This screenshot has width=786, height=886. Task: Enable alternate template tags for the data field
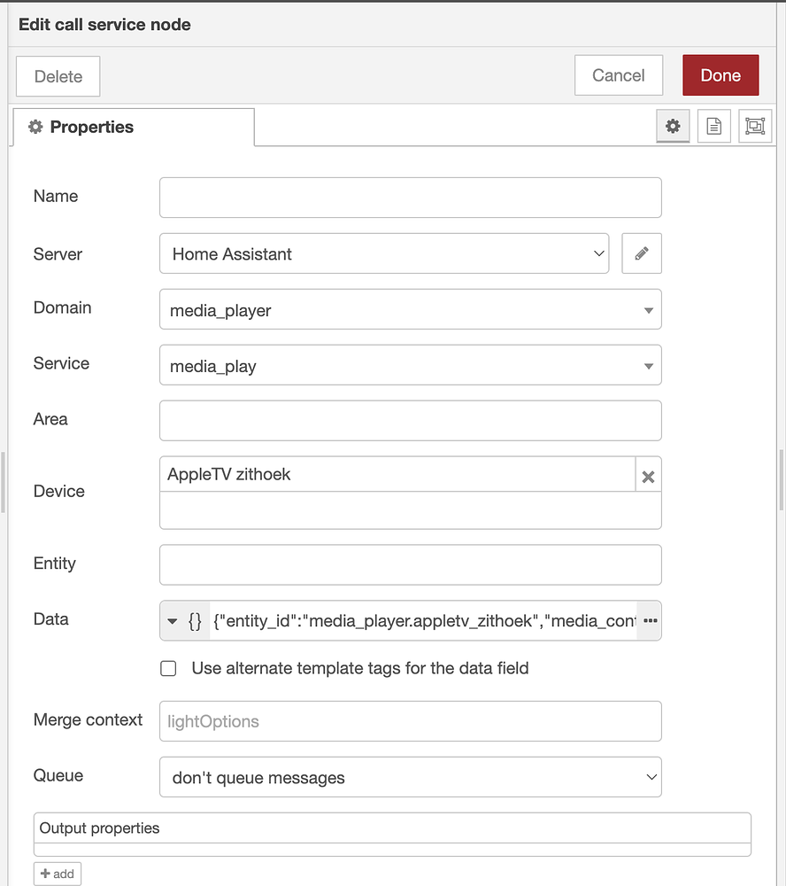tap(168, 668)
